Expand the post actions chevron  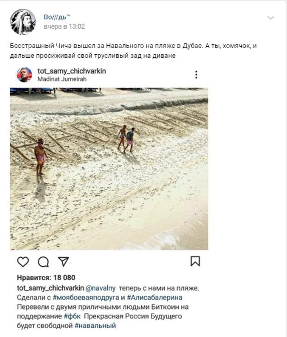pos(271,18)
